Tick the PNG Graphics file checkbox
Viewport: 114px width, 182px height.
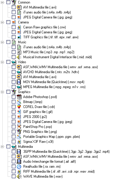(x=14, y=132)
